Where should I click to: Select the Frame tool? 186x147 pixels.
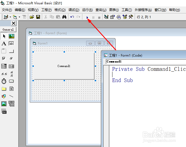coord(4,51)
